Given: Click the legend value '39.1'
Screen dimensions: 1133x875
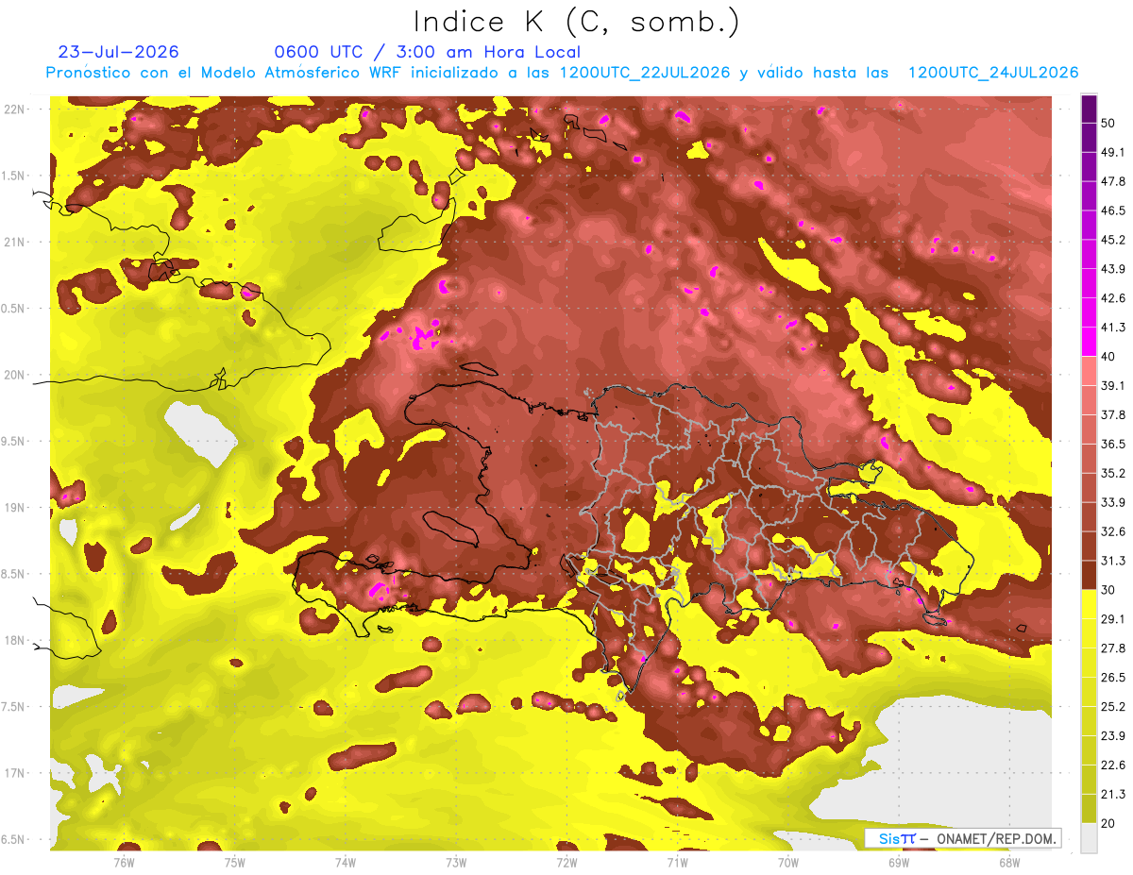Looking at the screenshot, I should pyautogui.click(x=1113, y=385).
